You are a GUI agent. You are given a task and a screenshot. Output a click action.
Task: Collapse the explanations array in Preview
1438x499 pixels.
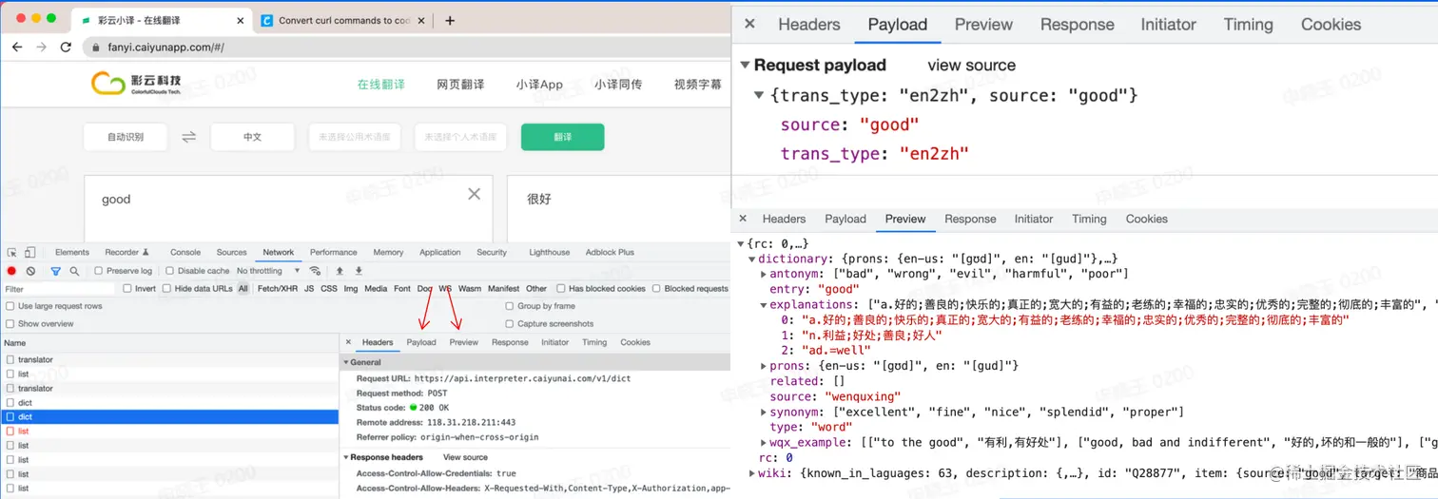coord(764,305)
